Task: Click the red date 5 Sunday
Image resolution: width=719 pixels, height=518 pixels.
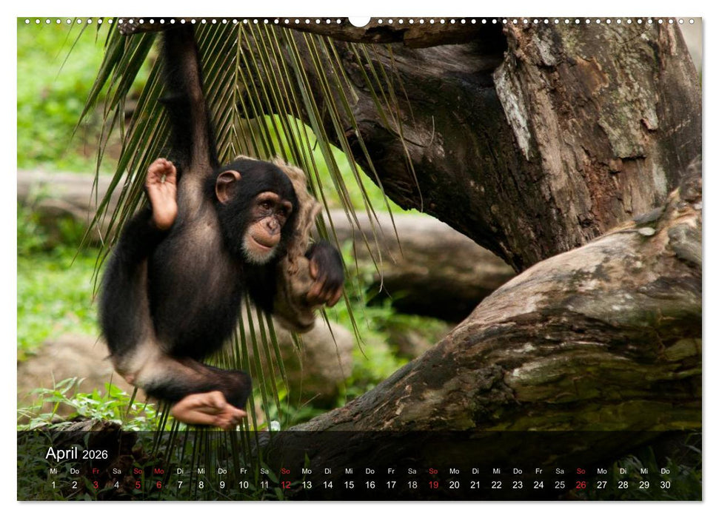Action: point(139,486)
